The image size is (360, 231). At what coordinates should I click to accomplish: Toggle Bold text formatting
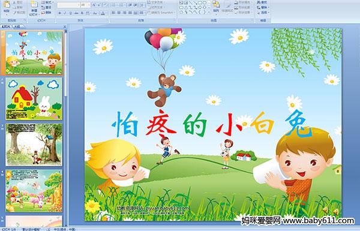coord(59,13)
